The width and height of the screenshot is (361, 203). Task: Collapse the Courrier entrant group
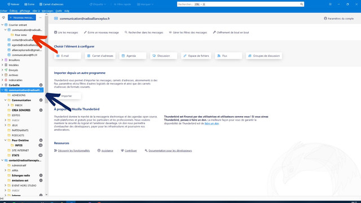pyautogui.click(x=2, y=25)
